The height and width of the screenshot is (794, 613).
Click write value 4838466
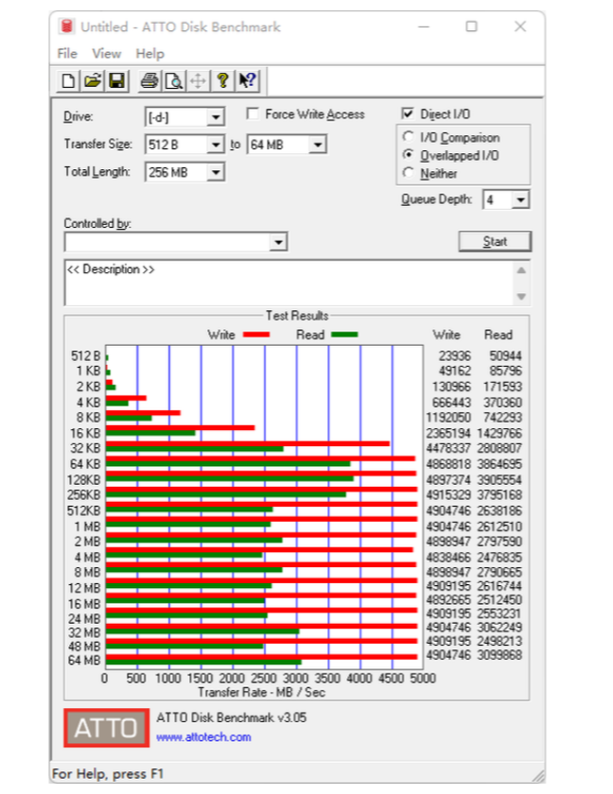click(x=448, y=558)
